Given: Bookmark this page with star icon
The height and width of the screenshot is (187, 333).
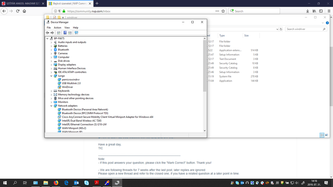Looking at the screenshot, I should pos(223,11).
